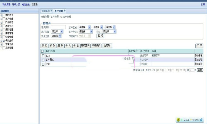207x124 pixels.
Task: Open the 客户种类 dropdown
Action: point(86,31)
